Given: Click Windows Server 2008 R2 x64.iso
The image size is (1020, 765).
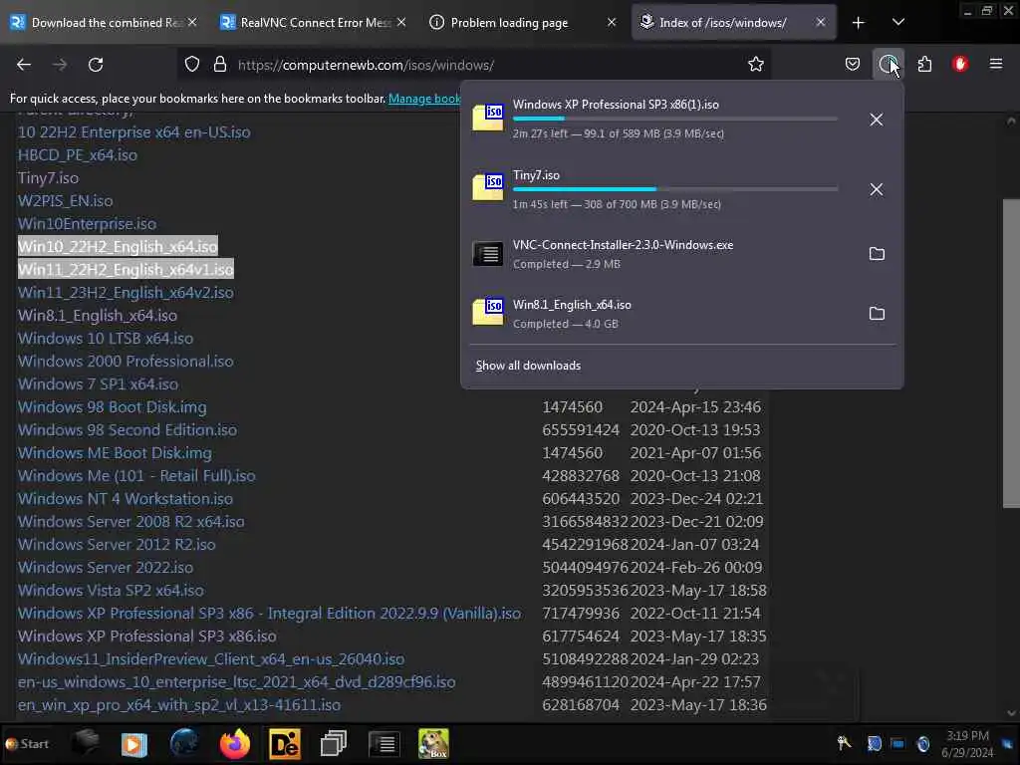Looking at the screenshot, I should 131,522.
